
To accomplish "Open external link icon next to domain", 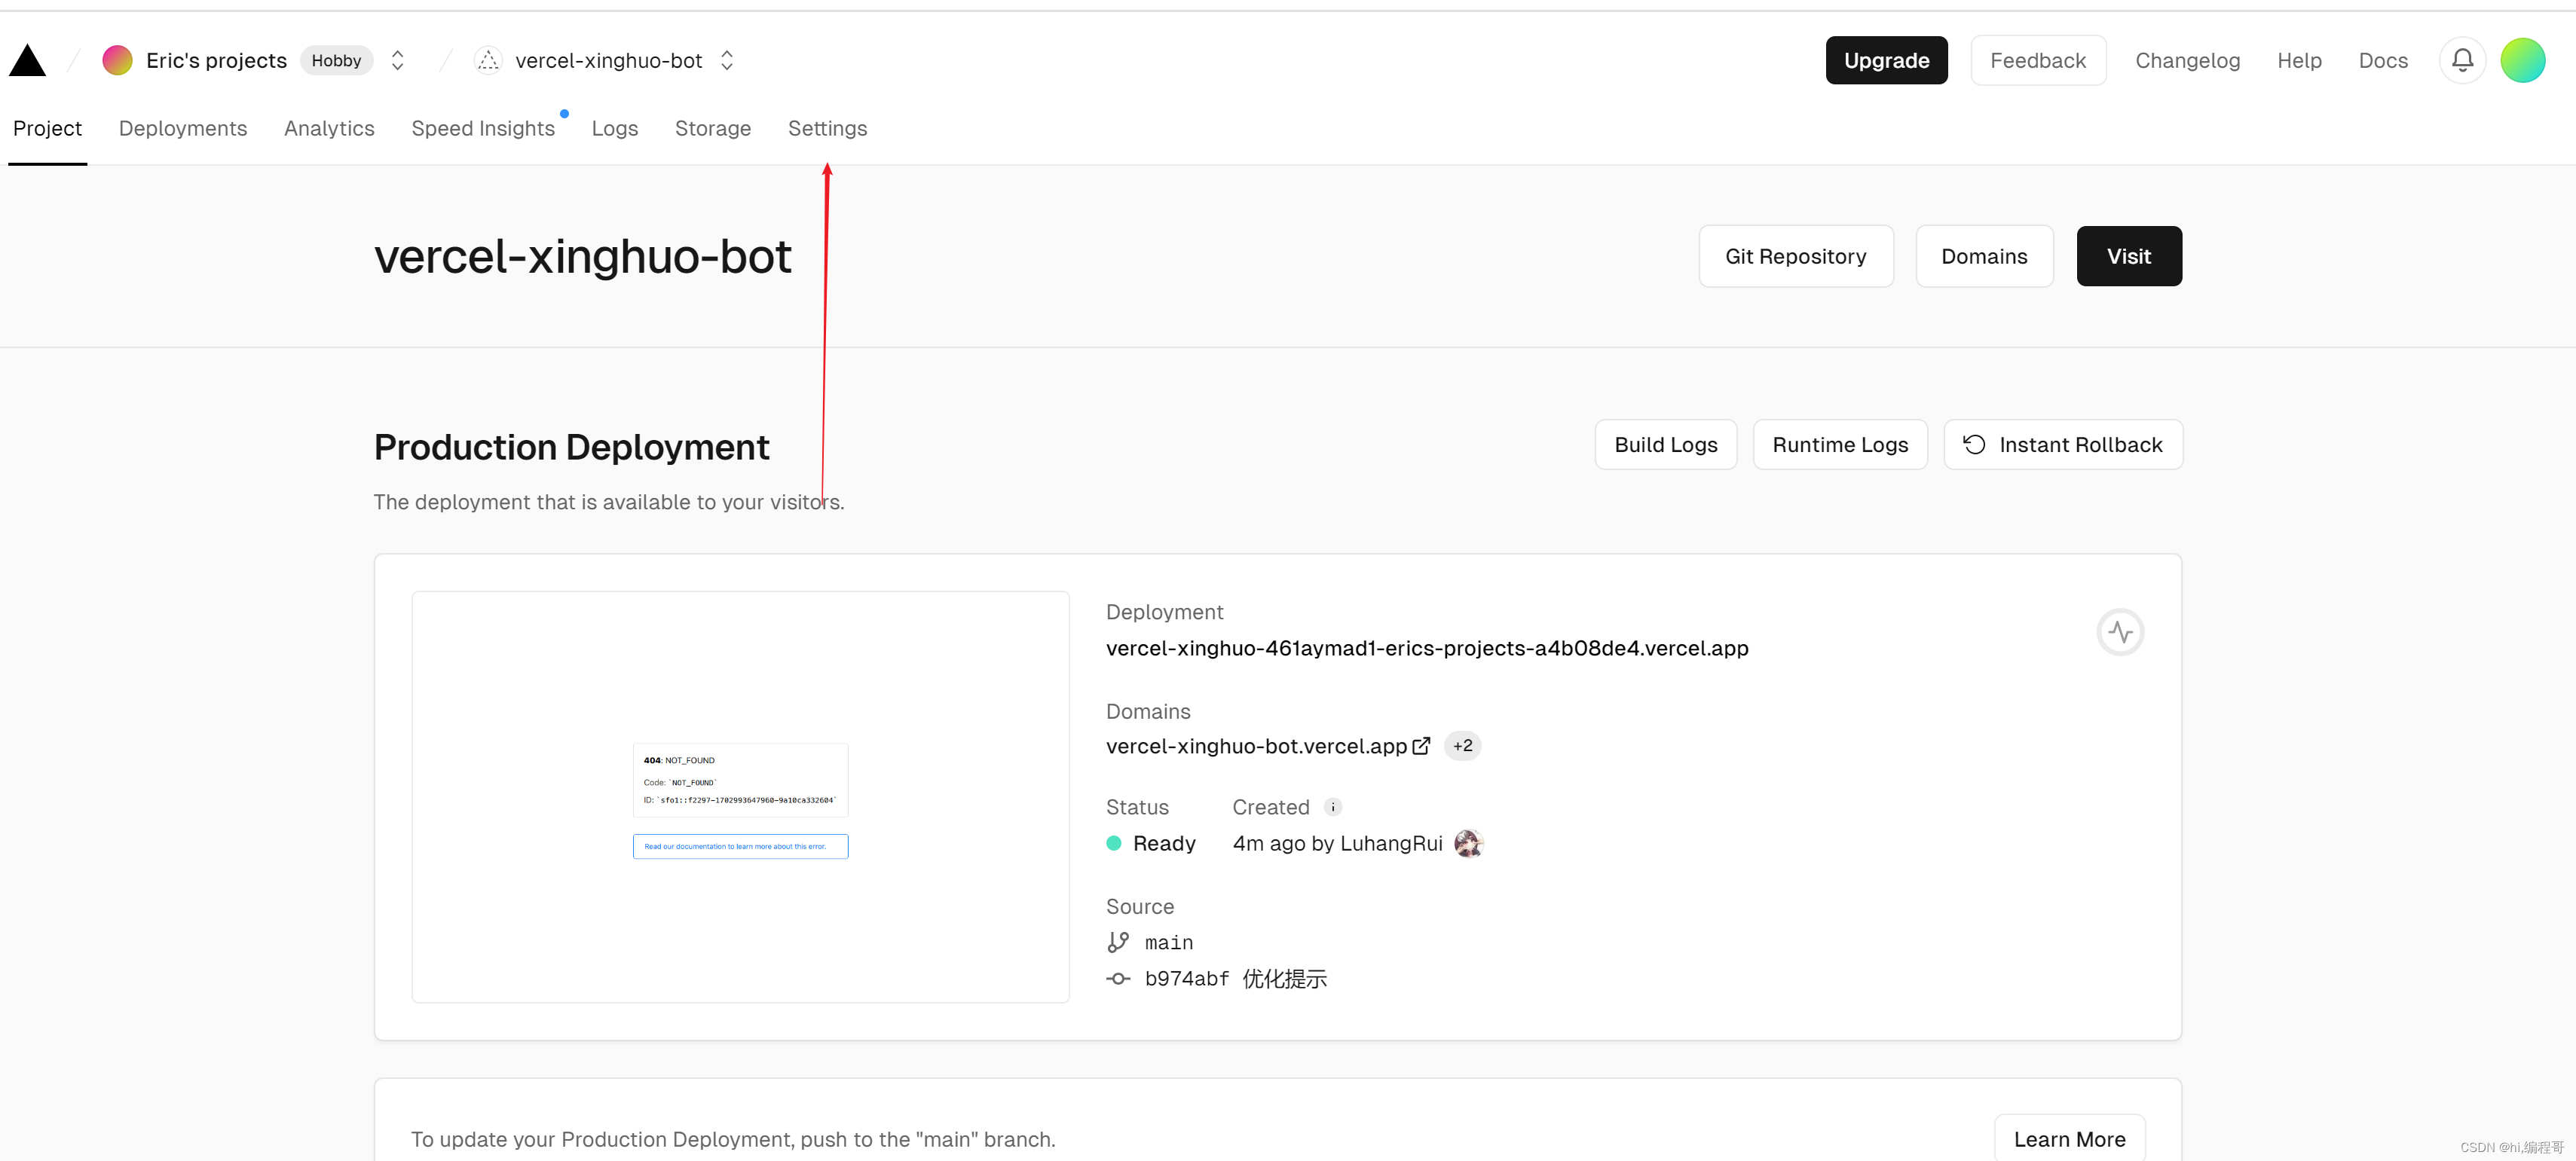I will tap(1421, 746).
